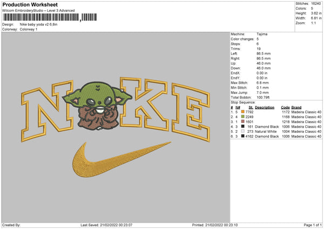Select the Max Stitch value "6.8 mm"
Image resolution: width=324 pixels, height=229 pixels.
262,83
